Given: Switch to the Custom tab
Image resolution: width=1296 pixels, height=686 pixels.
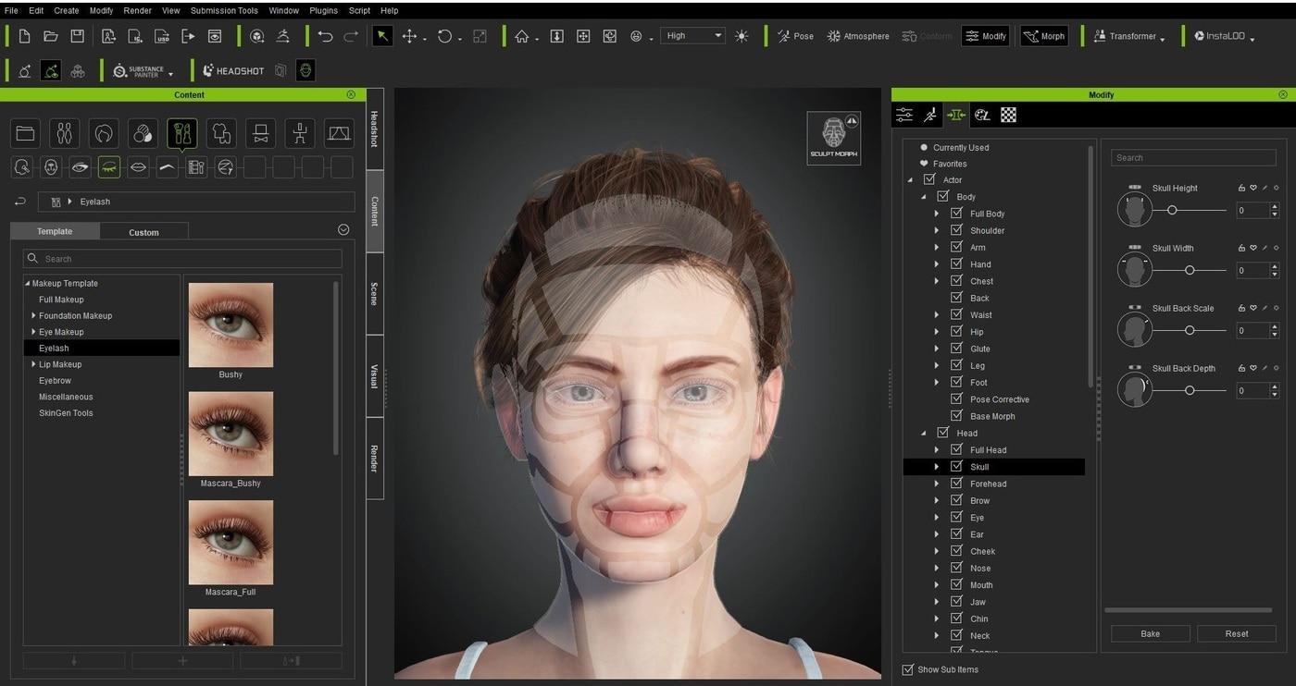Looking at the screenshot, I should click(x=143, y=232).
